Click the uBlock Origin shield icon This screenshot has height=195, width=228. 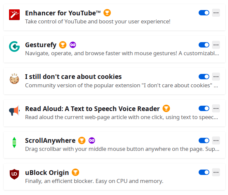tap(14, 174)
